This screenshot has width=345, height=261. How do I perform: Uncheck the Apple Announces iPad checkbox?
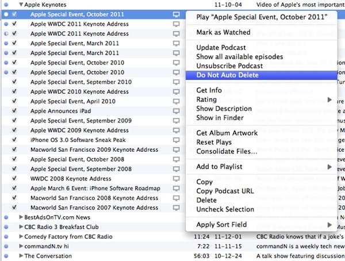pyautogui.click(x=14, y=111)
